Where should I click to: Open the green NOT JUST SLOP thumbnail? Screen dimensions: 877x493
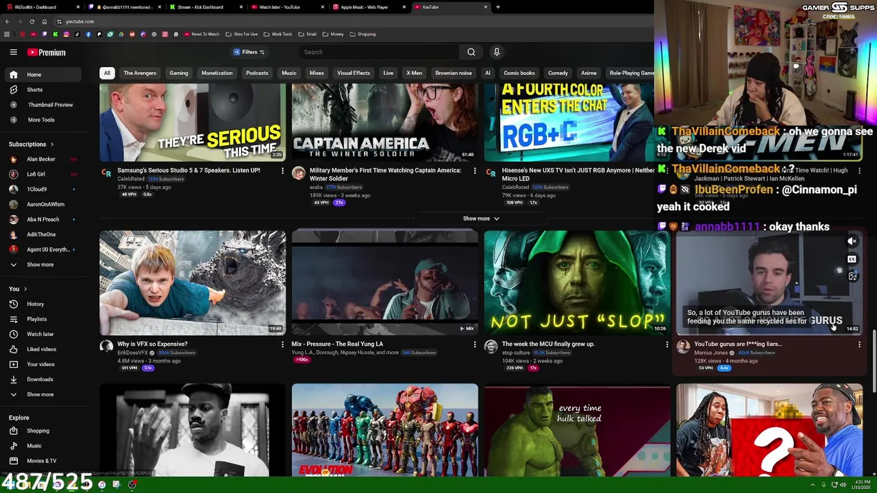coord(577,282)
